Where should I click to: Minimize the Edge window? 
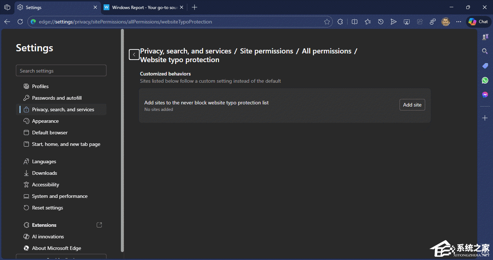(451, 7)
